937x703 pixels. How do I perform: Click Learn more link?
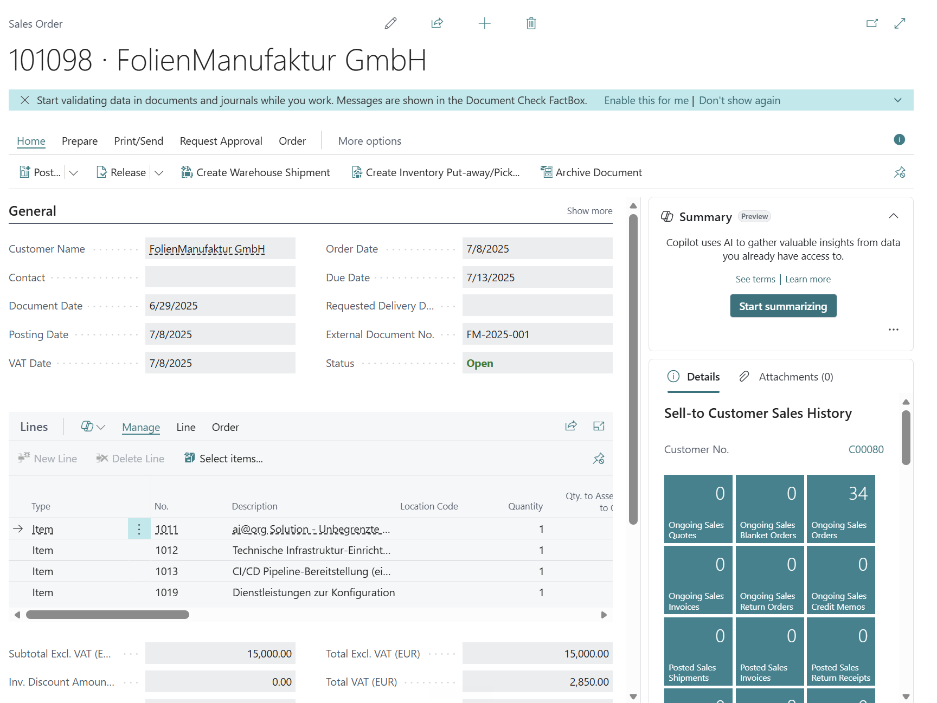pyautogui.click(x=808, y=279)
